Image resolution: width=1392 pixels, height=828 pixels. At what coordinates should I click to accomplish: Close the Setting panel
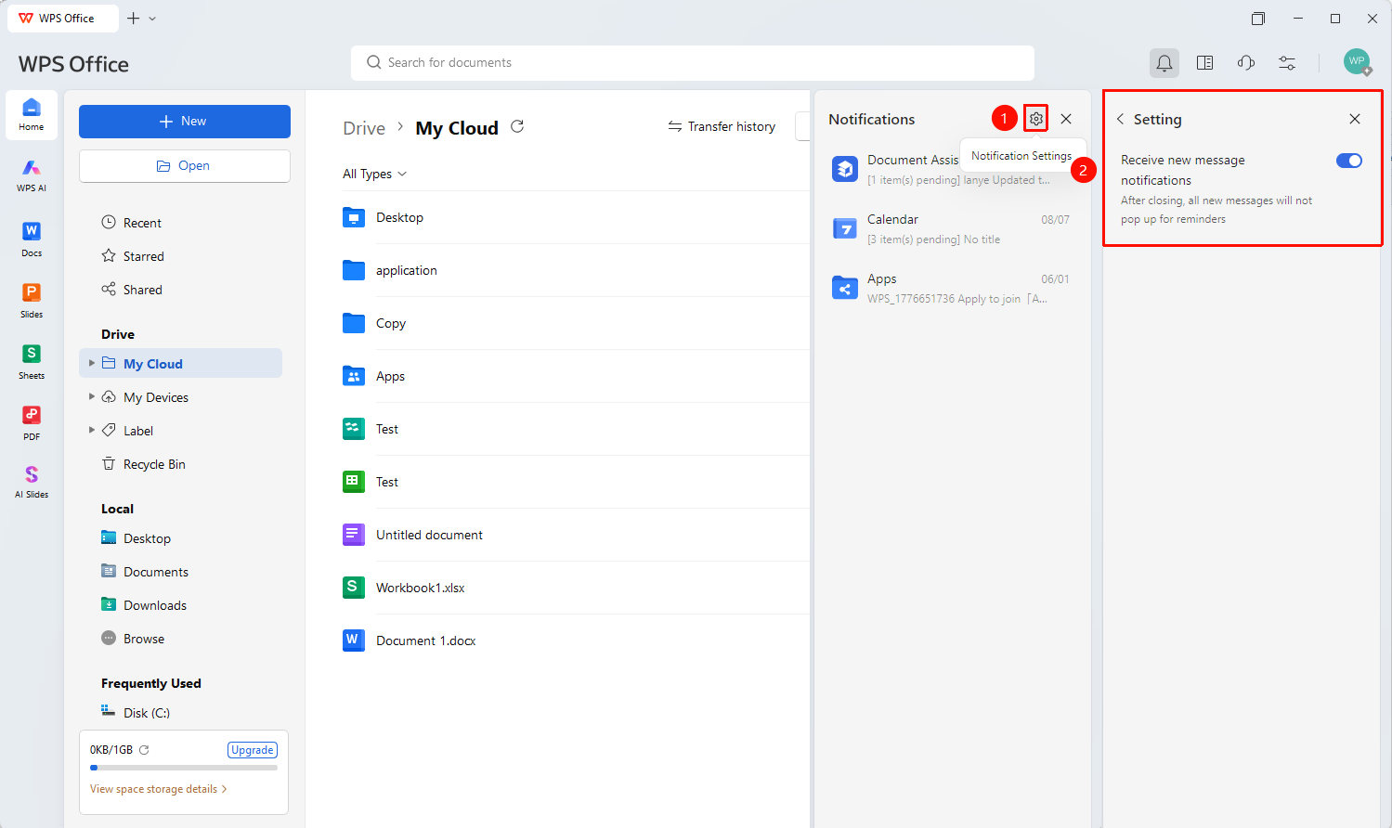pyautogui.click(x=1355, y=119)
